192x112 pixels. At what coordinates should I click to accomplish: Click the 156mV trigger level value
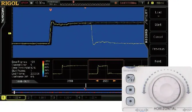[x=160, y=3]
